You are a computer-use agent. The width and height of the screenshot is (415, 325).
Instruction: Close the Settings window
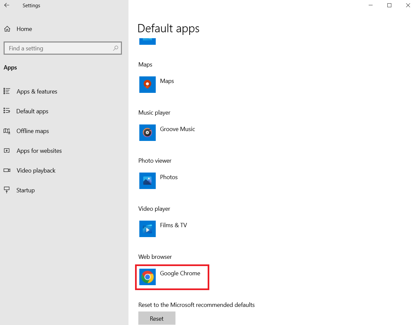pos(408,5)
